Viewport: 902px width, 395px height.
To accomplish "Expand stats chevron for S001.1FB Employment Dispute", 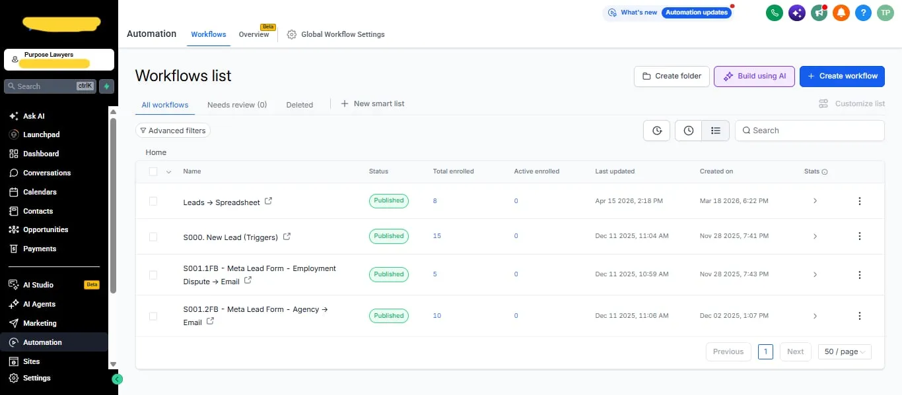I will [x=815, y=274].
